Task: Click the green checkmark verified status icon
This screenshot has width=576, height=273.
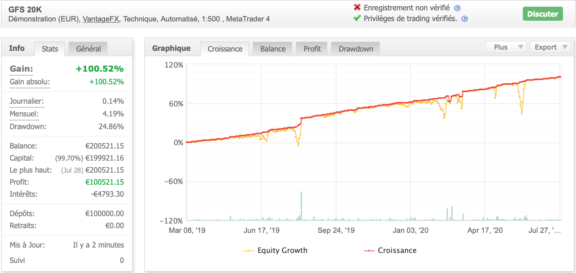Action: [x=357, y=18]
